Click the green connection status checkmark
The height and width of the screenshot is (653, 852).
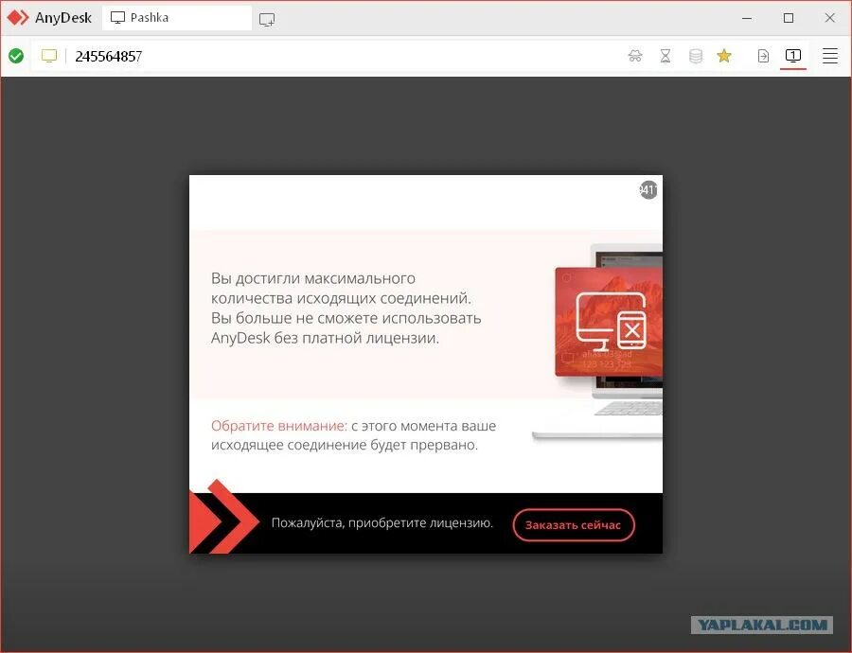point(16,56)
